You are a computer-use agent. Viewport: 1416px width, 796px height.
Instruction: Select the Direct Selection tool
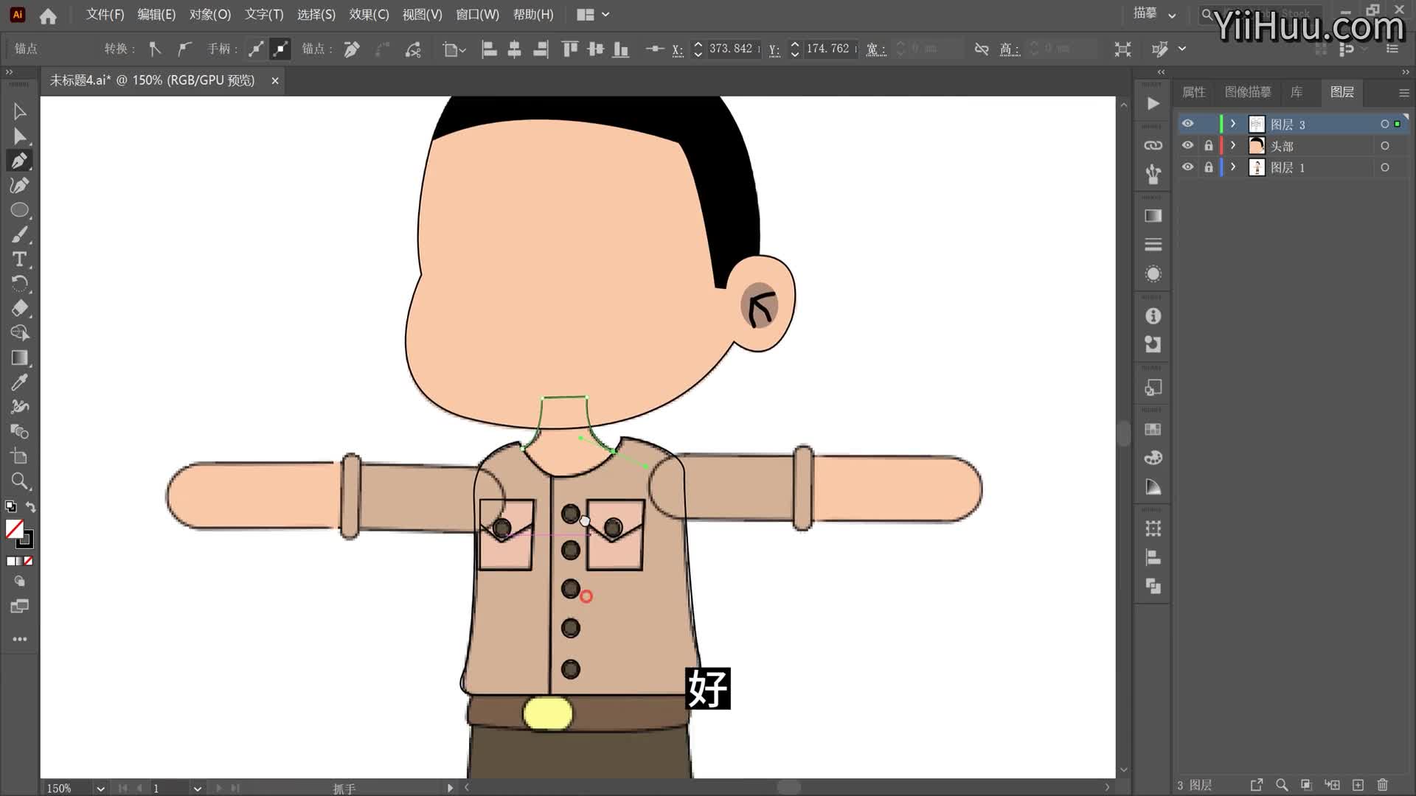20,136
